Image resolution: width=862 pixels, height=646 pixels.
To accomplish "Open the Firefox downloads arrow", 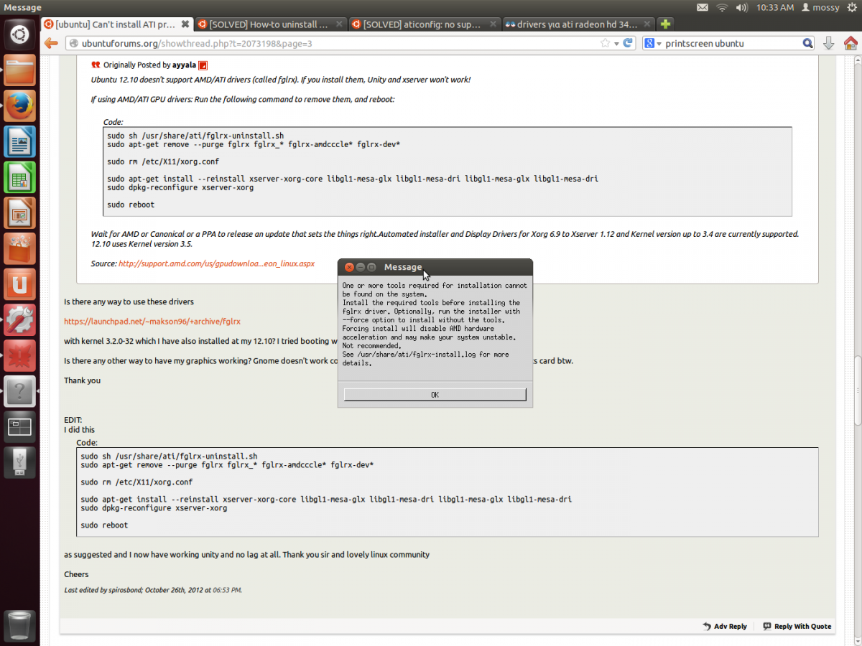I will tap(828, 43).
